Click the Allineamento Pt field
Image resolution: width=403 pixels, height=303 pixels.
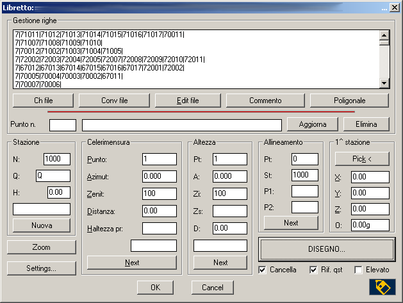coord(305,160)
